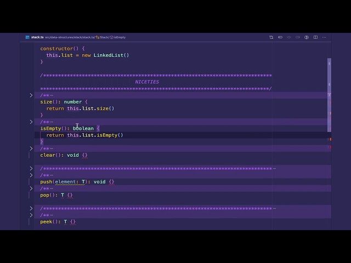Click the 'number' return type

[73, 102]
